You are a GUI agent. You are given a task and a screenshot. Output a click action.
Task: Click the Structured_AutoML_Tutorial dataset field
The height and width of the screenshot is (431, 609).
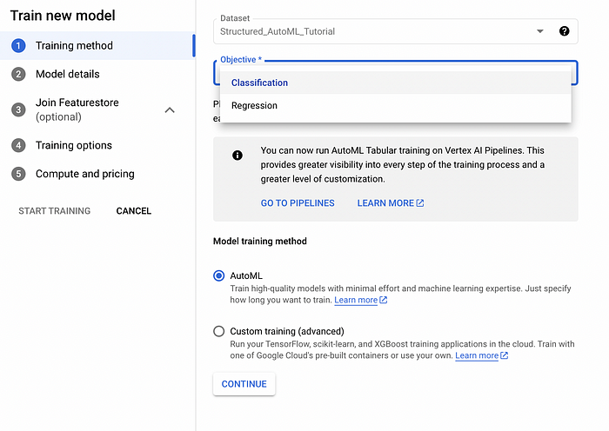coord(395,31)
